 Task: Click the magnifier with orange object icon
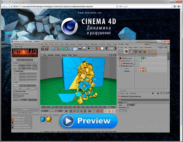98,48
